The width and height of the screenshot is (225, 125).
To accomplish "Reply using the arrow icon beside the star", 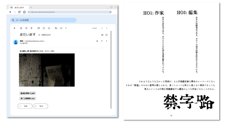I will coord(102,41).
